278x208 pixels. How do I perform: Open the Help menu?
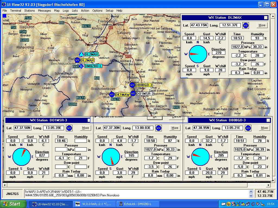pyautogui.click(x=119, y=11)
